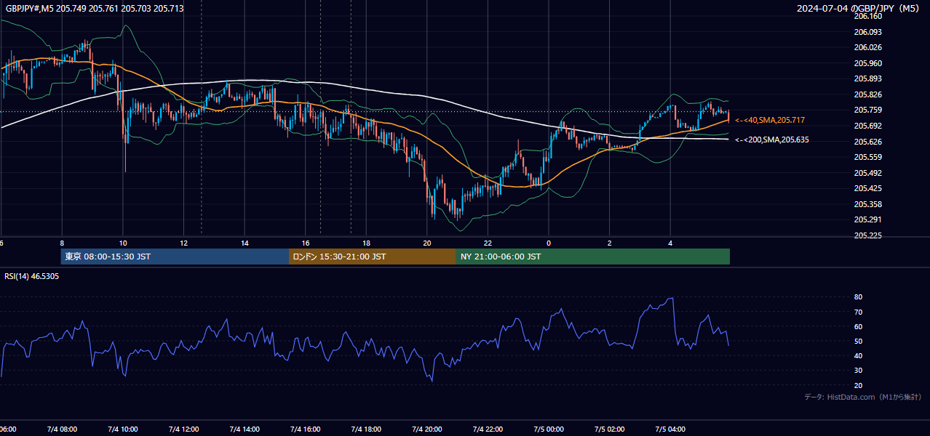Click the 7/4 14:00 time axis label
Screen dimensions: 930x436
[245, 429]
